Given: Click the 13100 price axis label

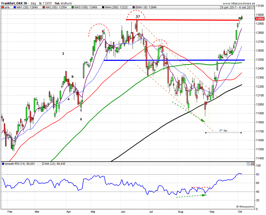Looking at the screenshot, I should coord(260,6).
